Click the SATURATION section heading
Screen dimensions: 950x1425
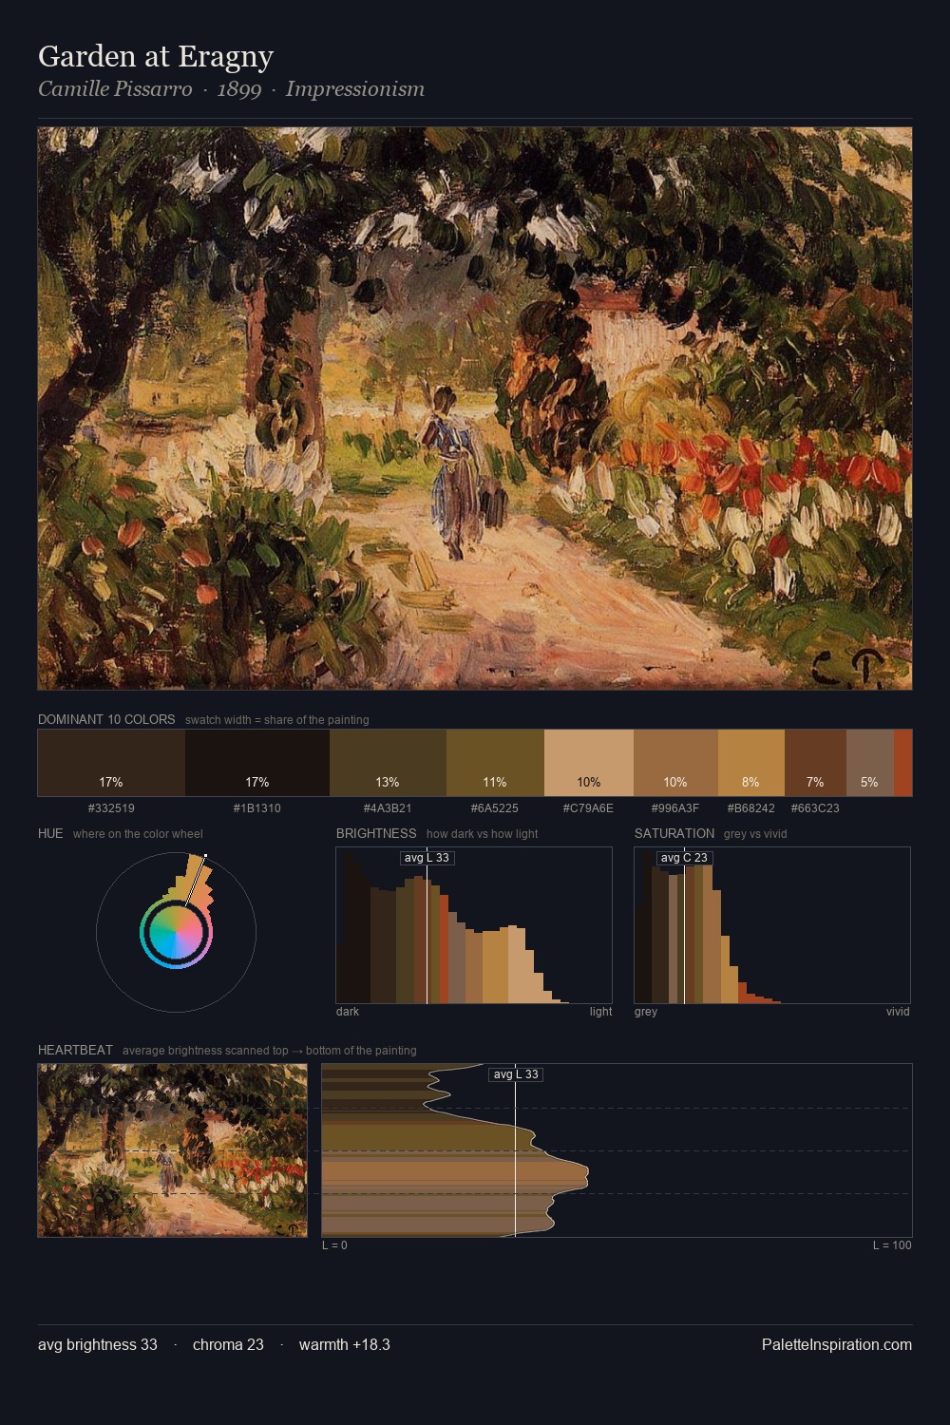(x=674, y=833)
